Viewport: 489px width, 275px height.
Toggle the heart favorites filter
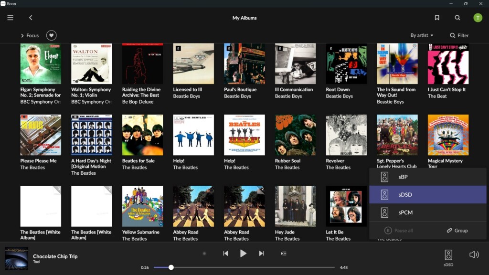(x=52, y=35)
